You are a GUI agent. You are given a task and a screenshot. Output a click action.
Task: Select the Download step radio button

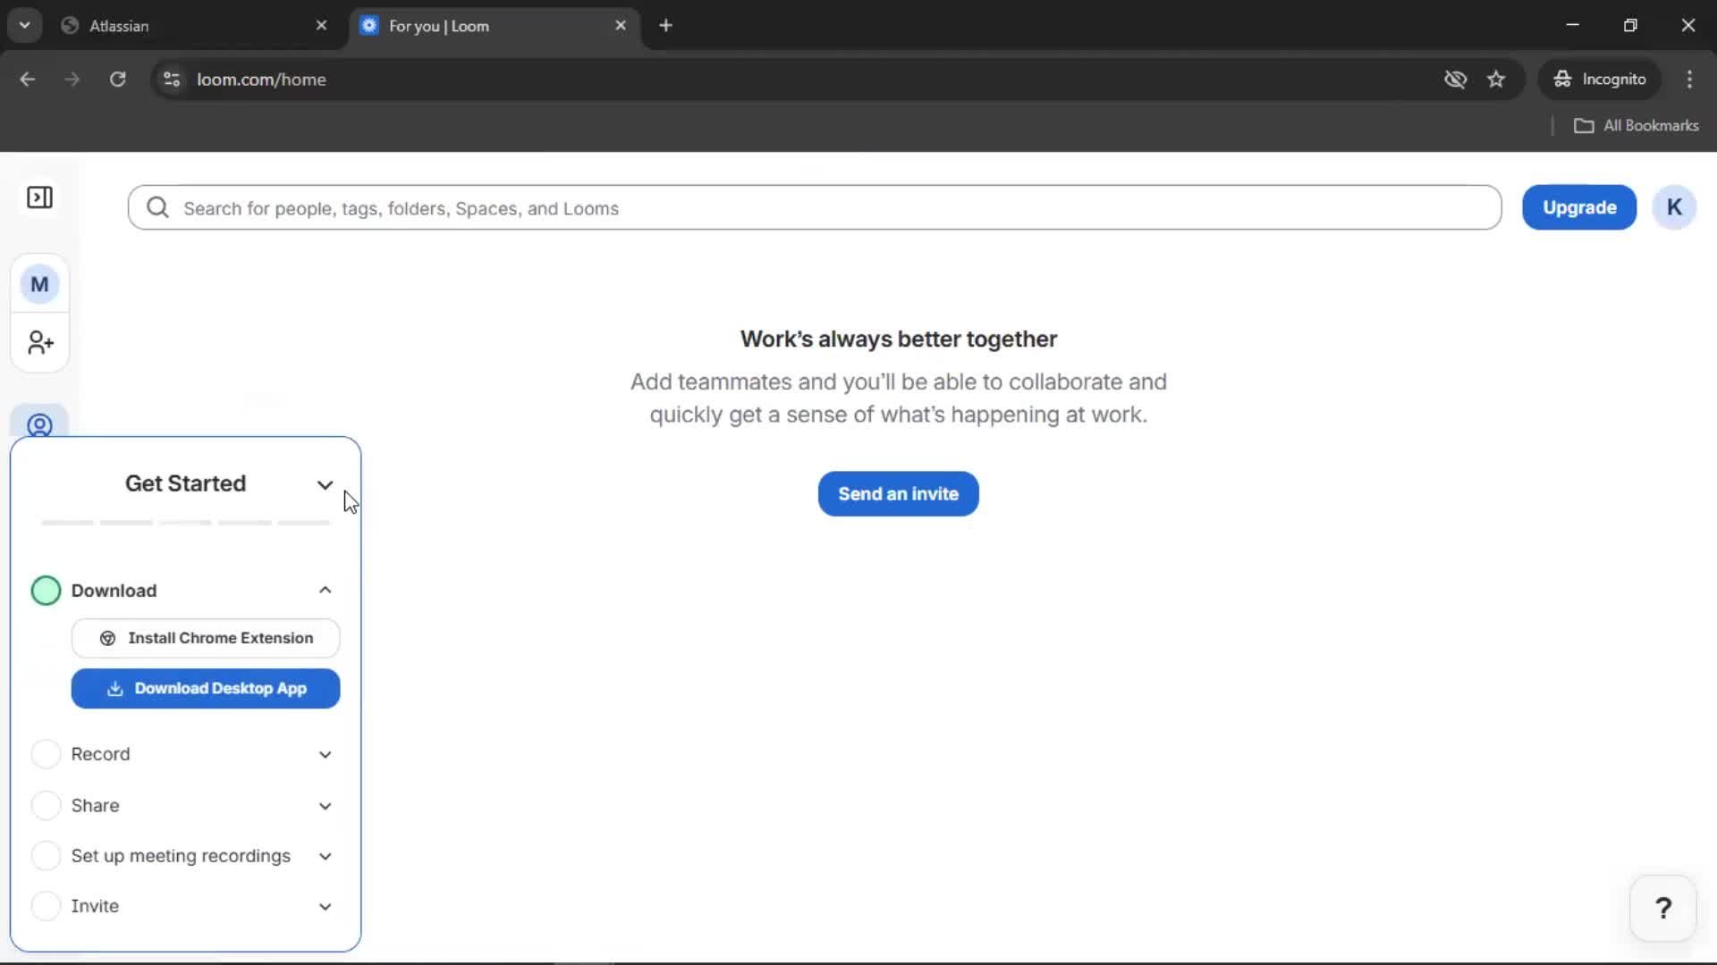click(x=46, y=590)
